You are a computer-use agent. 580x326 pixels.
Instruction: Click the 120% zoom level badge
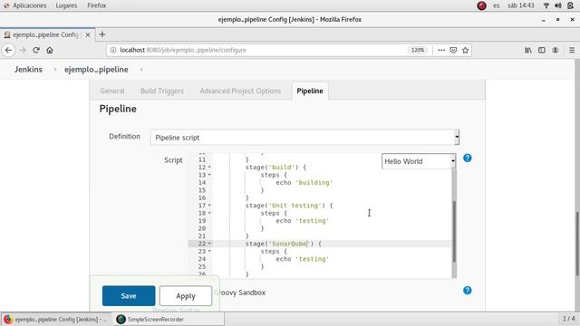pyautogui.click(x=418, y=50)
